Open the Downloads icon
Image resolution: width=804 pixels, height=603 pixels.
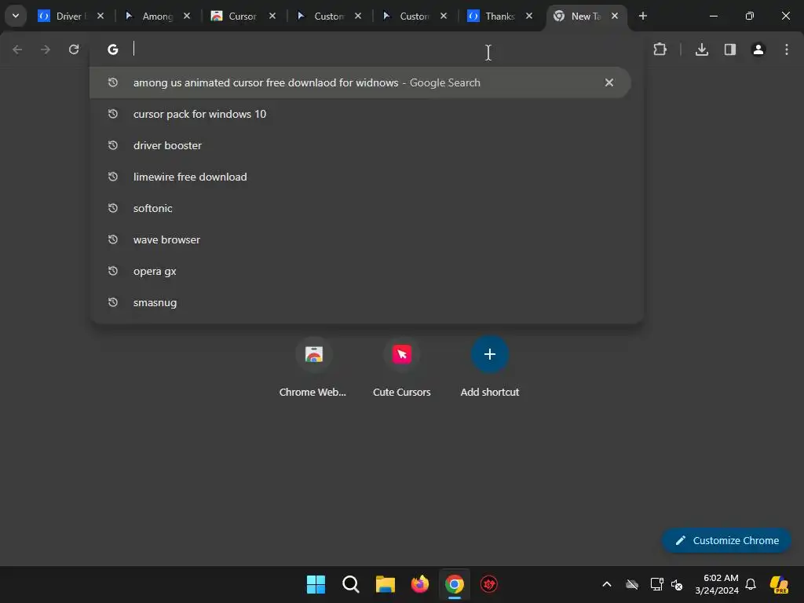(702, 49)
